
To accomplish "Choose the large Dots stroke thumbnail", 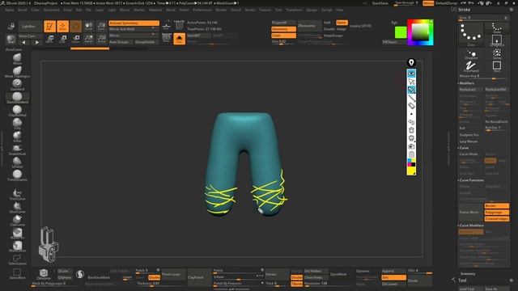I will (x=471, y=34).
